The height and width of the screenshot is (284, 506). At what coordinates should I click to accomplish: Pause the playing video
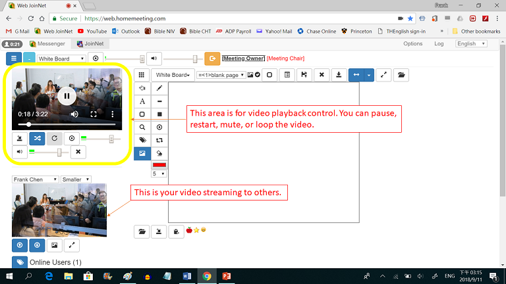tap(67, 95)
